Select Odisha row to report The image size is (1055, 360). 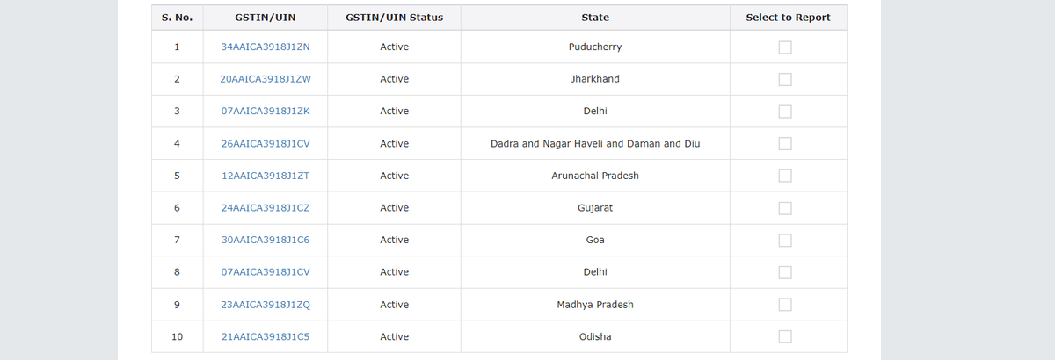click(785, 336)
